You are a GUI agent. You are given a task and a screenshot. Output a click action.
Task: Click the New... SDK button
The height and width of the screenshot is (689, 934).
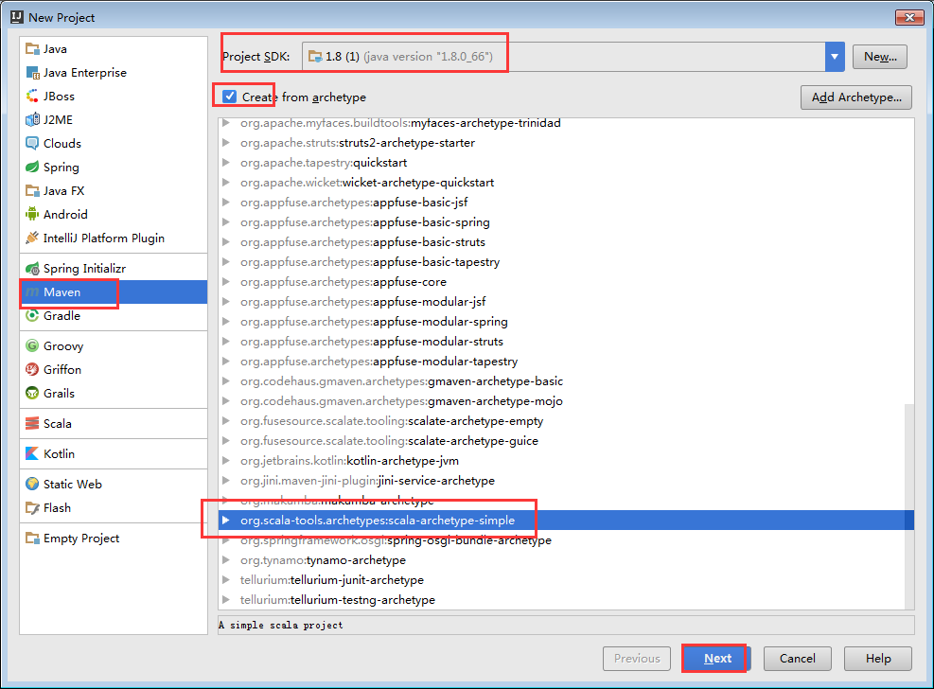(880, 57)
